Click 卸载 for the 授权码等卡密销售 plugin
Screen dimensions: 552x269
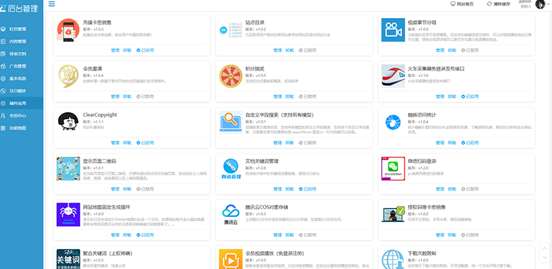coord(452,235)
